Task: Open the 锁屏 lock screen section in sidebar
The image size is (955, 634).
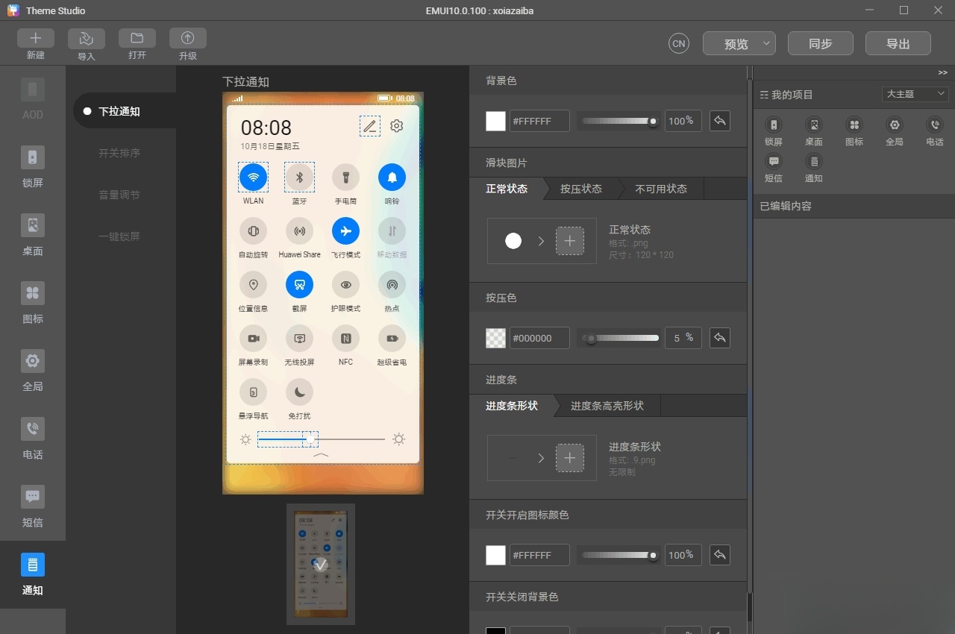Action: pyautogui.click(x=33, y=167)
